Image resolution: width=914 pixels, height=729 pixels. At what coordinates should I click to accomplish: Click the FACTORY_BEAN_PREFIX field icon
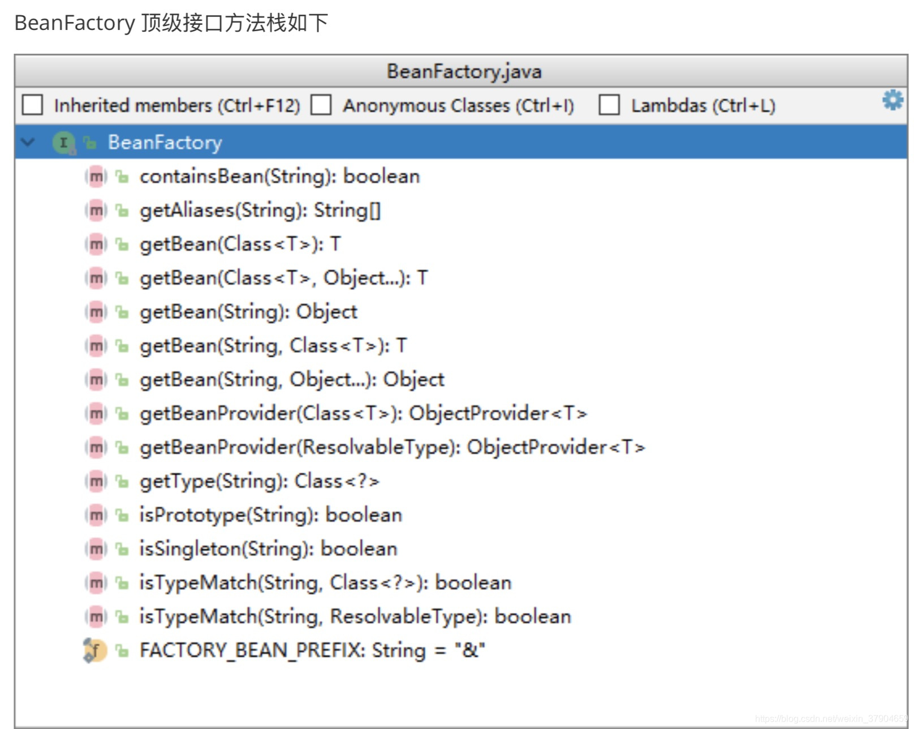point(95,650)
